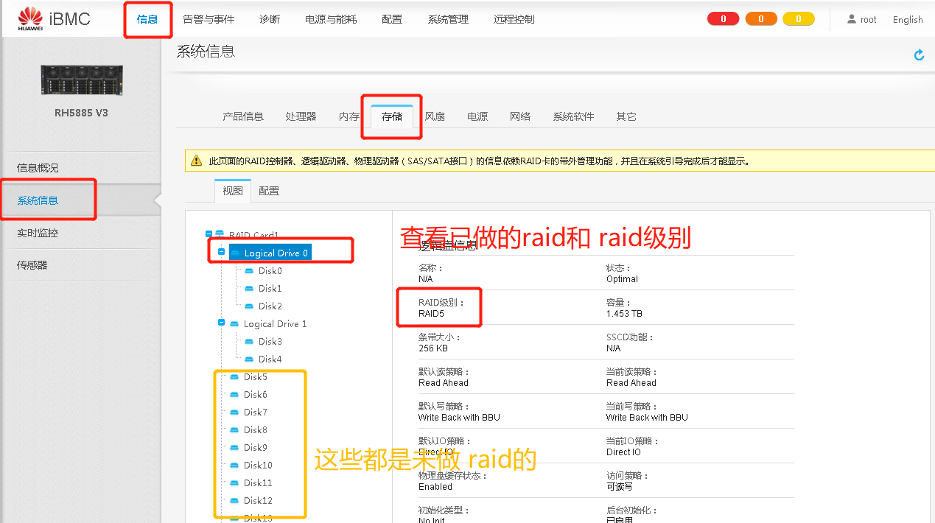The image size is (935, 523).
Task: Click the yellow minor alarm counter
Action: click(x=798, y=19)
